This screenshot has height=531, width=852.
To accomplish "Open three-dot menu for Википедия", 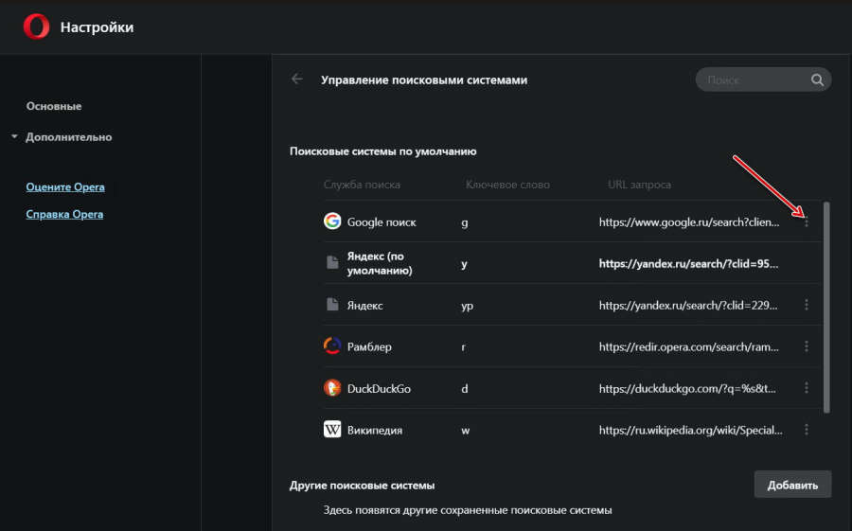I will (807, 430).
